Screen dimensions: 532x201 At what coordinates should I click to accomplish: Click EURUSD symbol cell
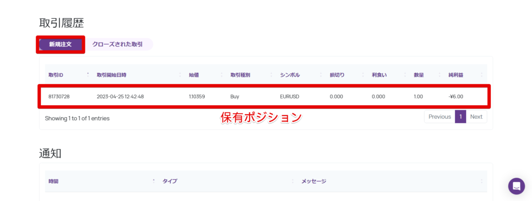coord(290,96)
